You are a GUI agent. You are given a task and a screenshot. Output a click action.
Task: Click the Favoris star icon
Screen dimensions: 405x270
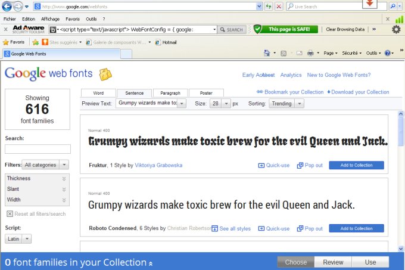point(7,42)
